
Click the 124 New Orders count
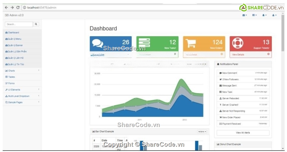pos(218,42)
